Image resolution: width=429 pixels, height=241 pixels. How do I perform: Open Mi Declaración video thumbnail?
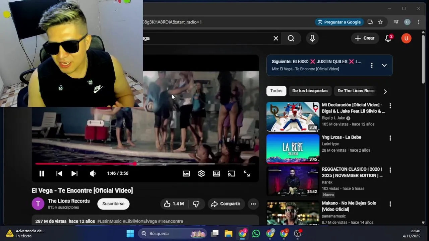[293, 117]
